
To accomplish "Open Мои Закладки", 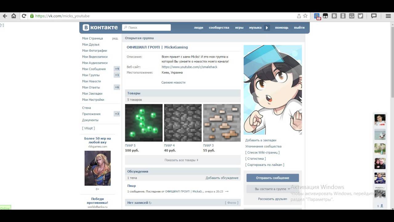I will [92, 94].
